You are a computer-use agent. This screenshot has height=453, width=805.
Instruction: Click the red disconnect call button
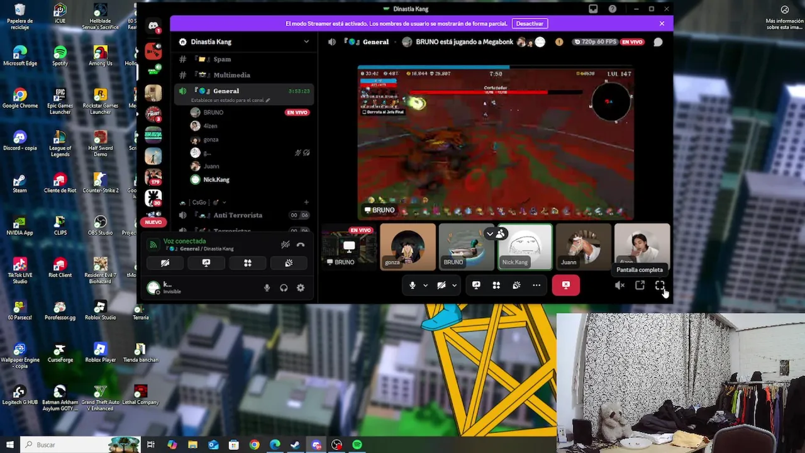tap(566, 285)
